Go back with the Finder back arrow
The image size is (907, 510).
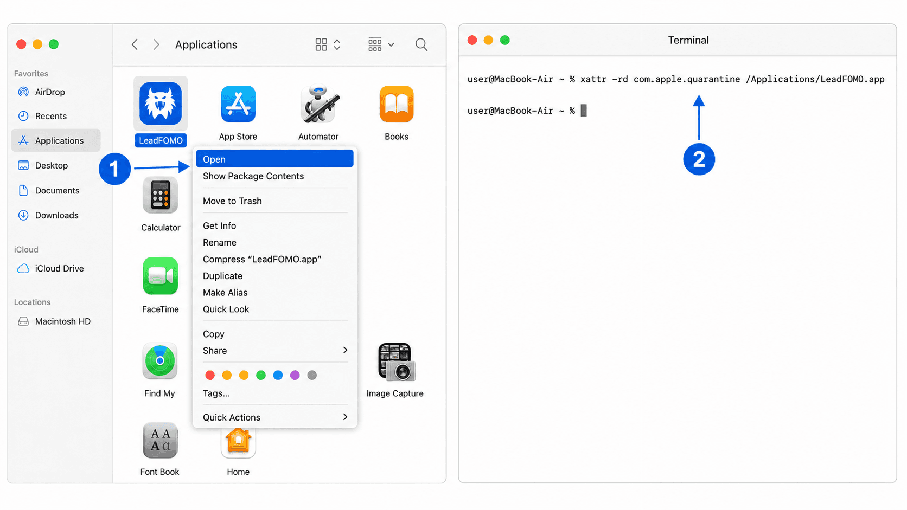[x=135, y=44]
